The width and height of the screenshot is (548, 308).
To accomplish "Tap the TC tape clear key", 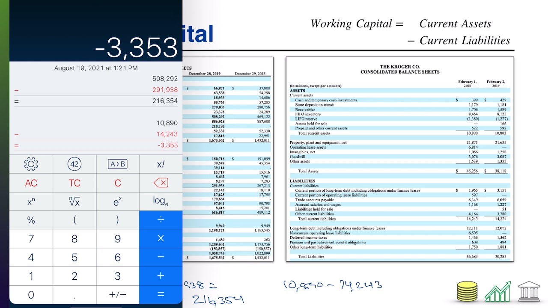I will coord(74,183).
